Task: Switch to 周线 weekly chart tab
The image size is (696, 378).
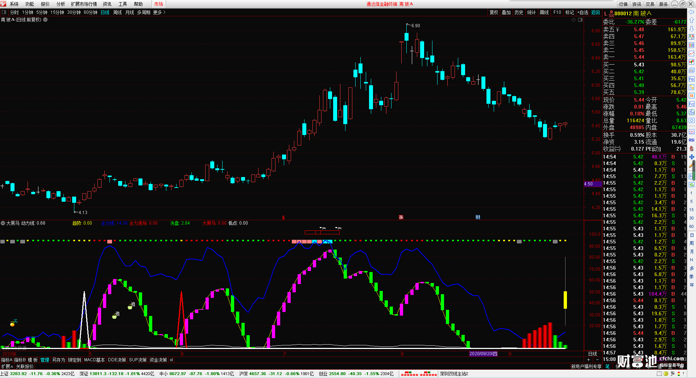Action: pyautogui.click(x=117, y=12)
